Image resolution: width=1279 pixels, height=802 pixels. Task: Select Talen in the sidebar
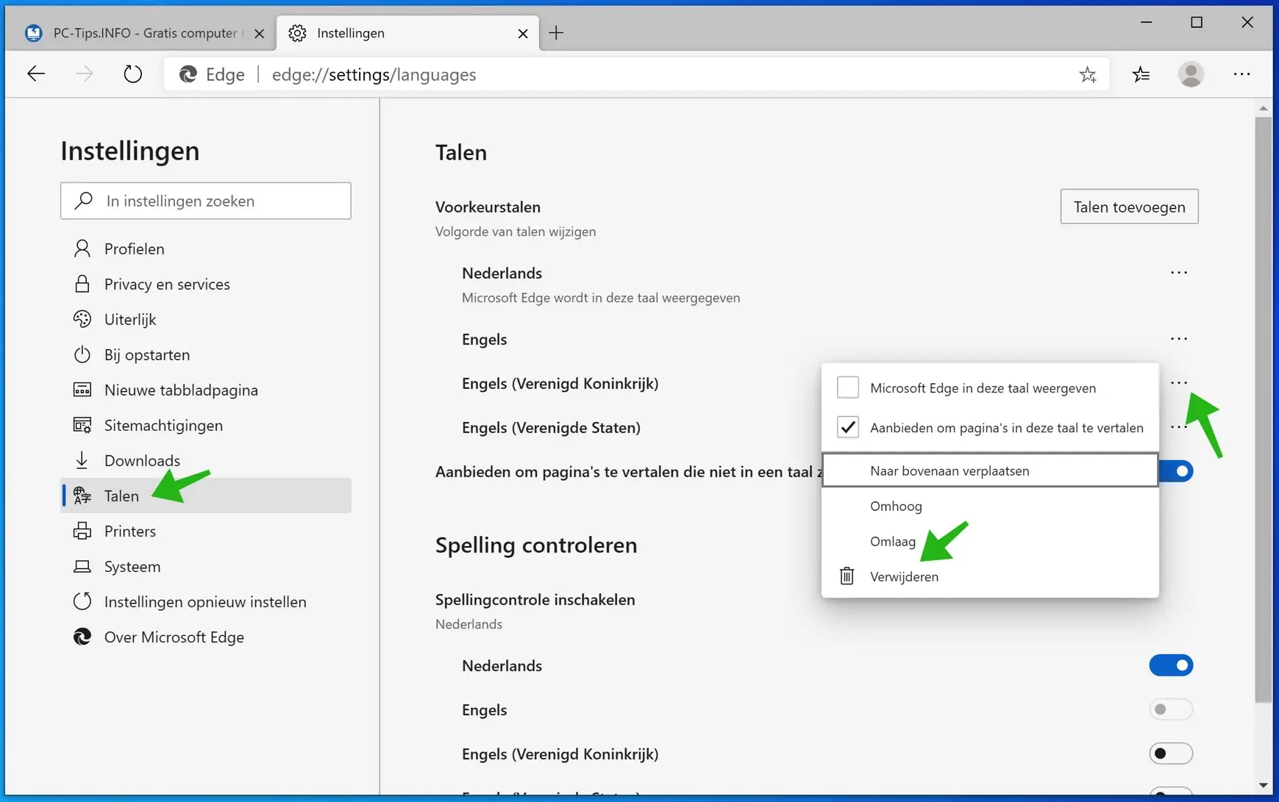click(206, 495)
